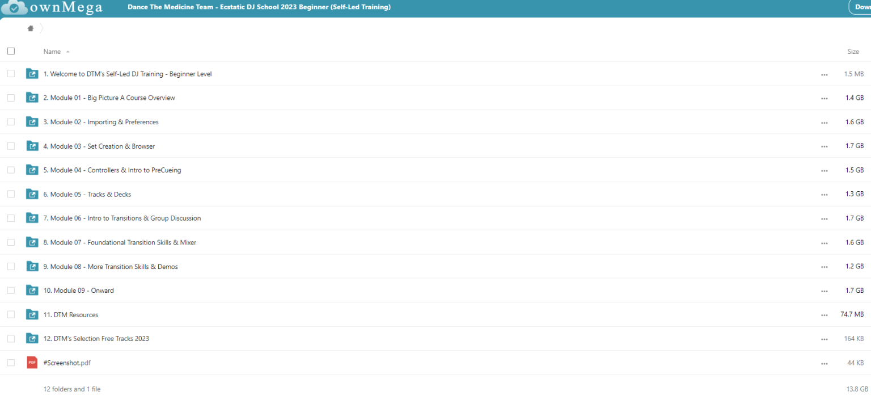
Task: Open folder icon for Module 04 Controllers
Action: point(32,170)
